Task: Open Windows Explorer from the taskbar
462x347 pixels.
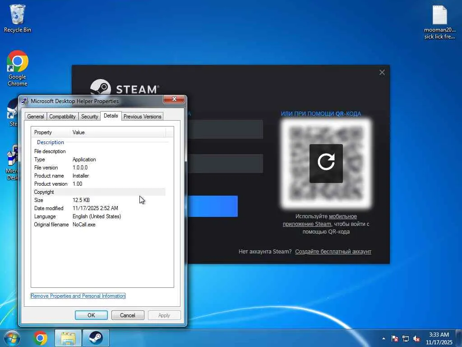Action: [68, 338]
